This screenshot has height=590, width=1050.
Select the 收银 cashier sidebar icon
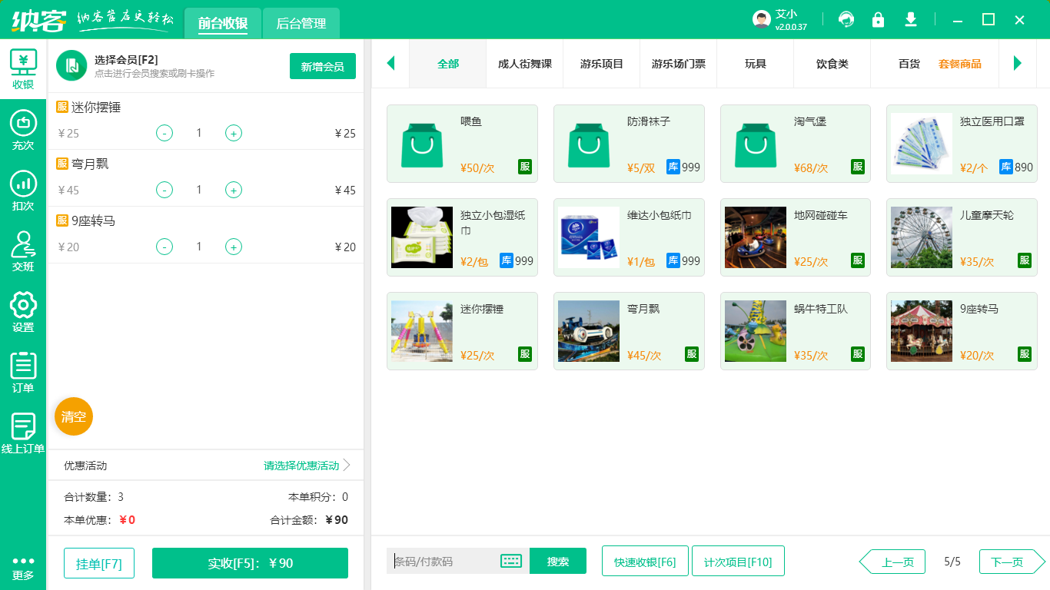point(23,68)
